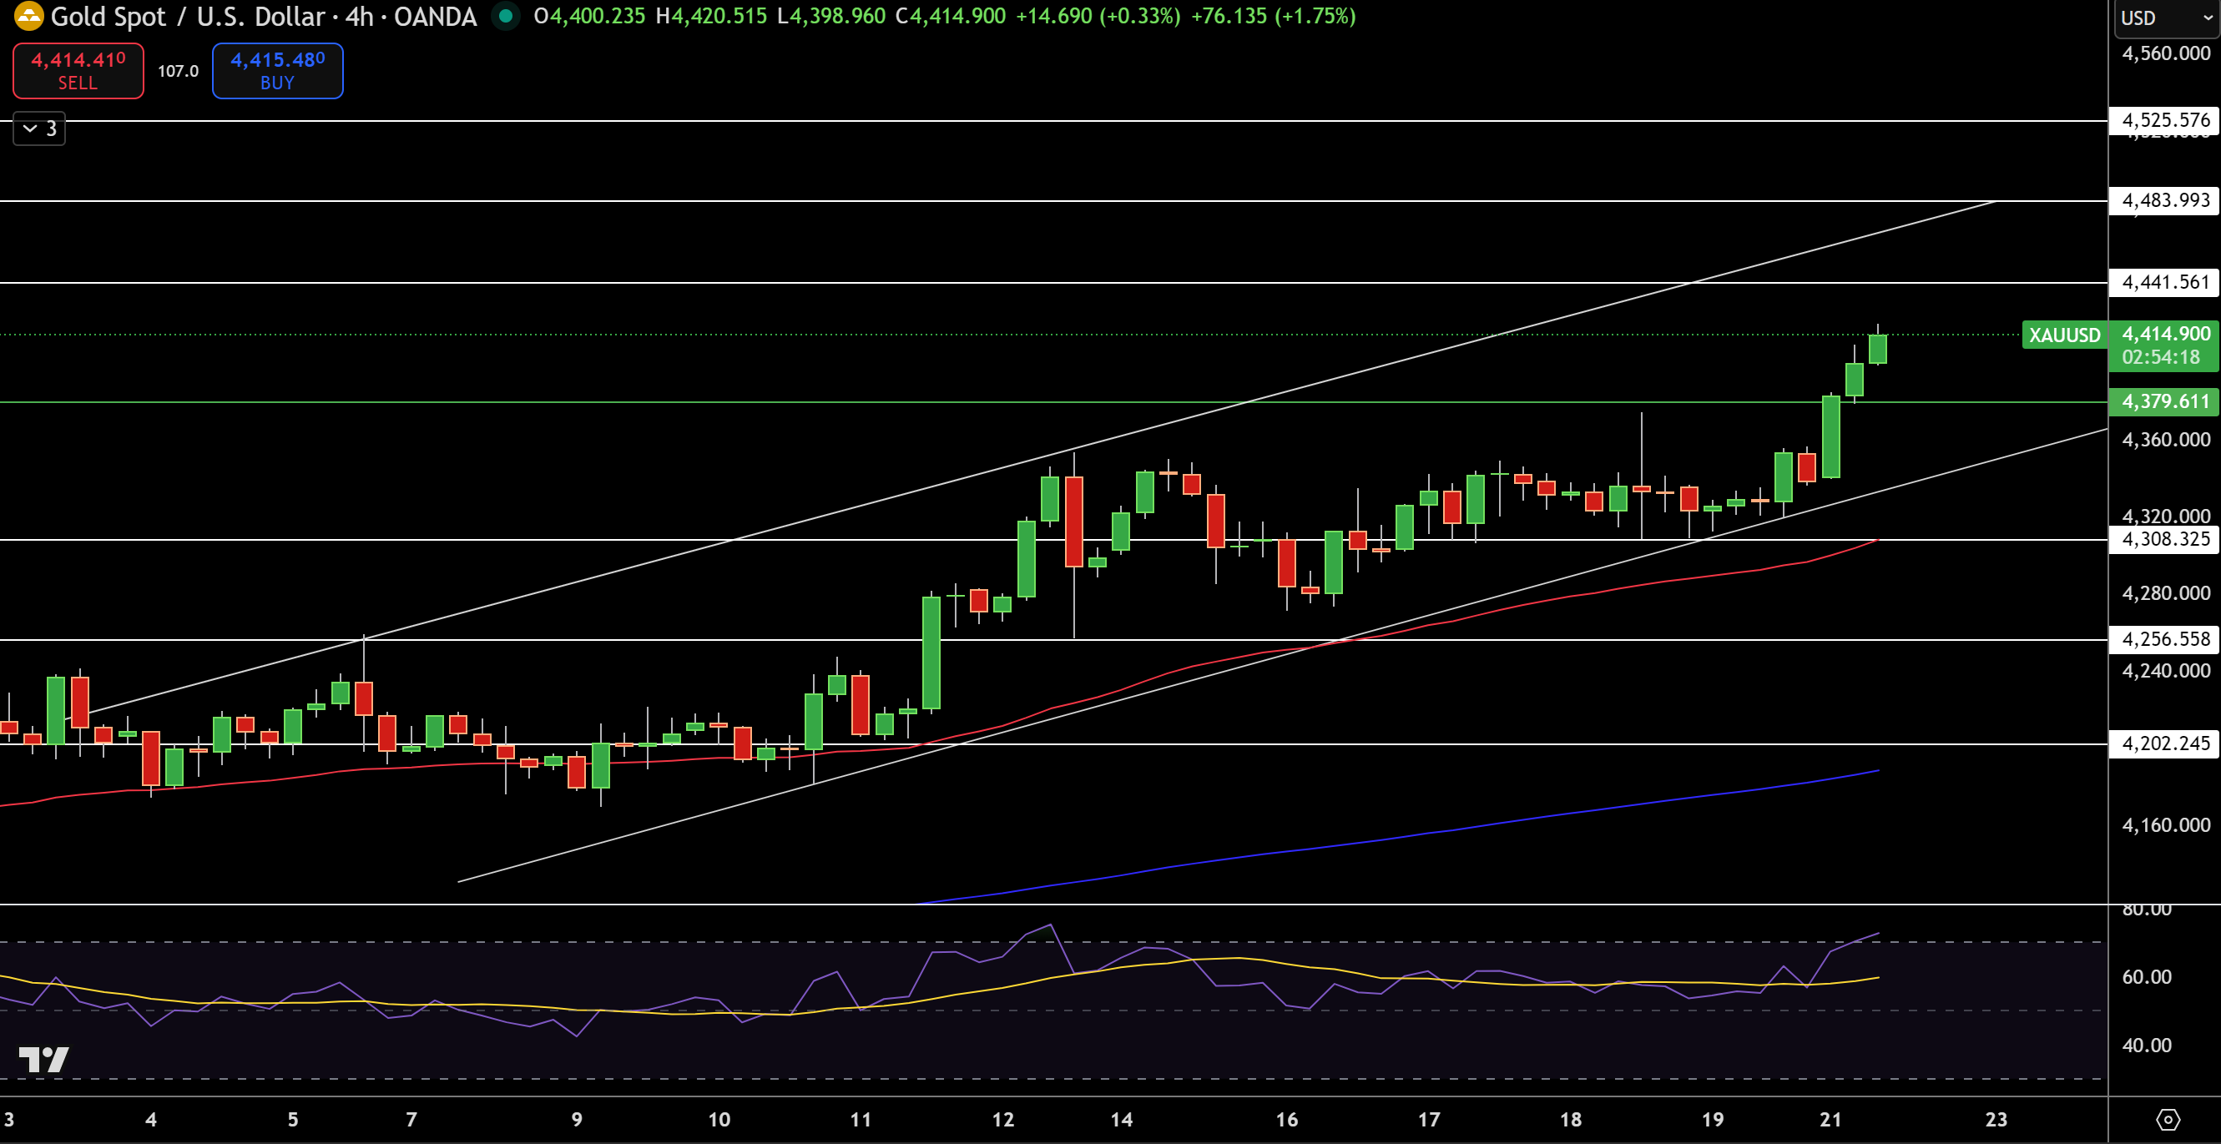Image resolution: width=2221 pixels, height=1144 pixels.
Task: Click the 4,483.993 price level label
Action: pyautogui.click(x=2165, y=201)
